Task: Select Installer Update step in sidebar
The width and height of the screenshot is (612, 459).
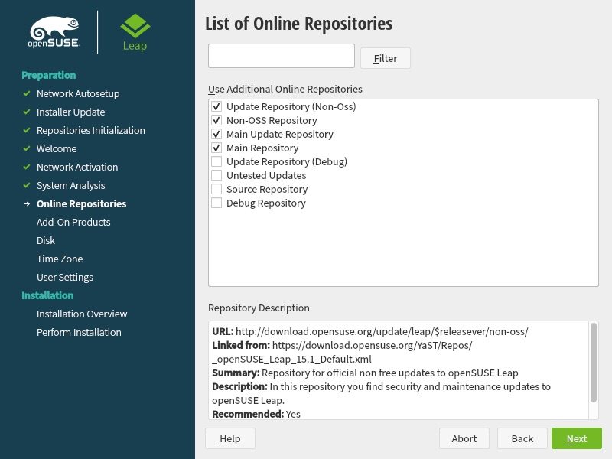Action: pyautogui.click(x=70, y=112)
